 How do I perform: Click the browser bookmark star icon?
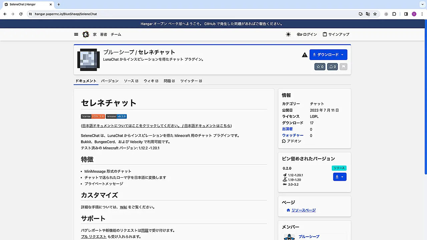375,14
